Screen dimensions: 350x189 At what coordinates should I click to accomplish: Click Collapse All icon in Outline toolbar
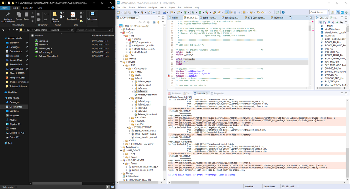(321, 22)
